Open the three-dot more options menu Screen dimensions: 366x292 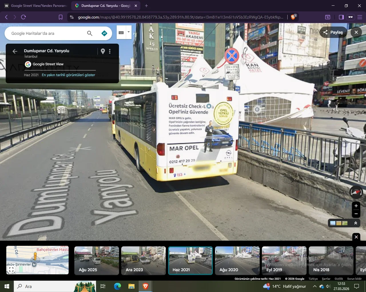click(x=110, y=51)
